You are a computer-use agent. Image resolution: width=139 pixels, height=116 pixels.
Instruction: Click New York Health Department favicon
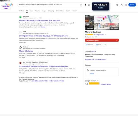click(20, 63)
